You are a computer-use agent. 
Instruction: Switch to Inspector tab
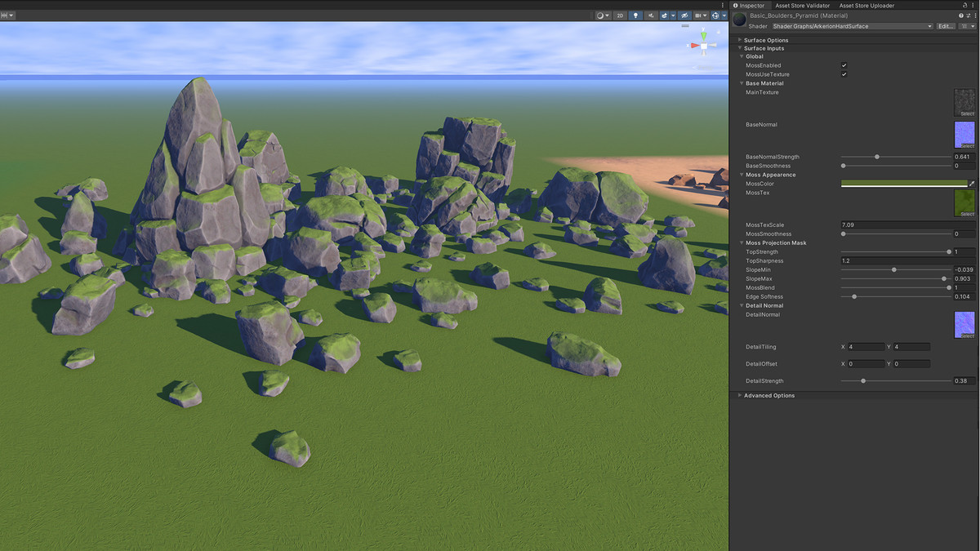[749, 6]
